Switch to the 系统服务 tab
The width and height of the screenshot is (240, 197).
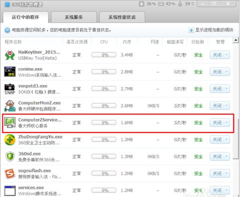pyautogui.click(x=74, y=17)
